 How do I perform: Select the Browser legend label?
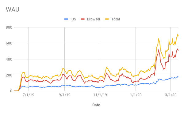click(x=94, y=19)
